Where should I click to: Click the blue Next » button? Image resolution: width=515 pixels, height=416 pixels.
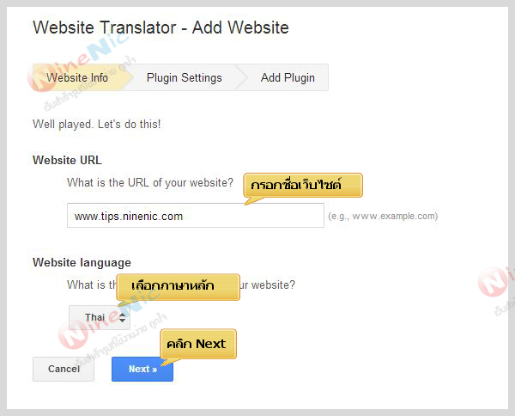point(142,369)
